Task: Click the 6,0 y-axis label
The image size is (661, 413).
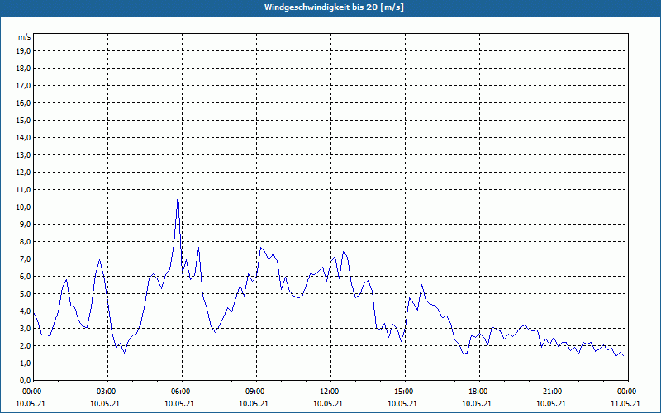Action: [x=25, y=277]
